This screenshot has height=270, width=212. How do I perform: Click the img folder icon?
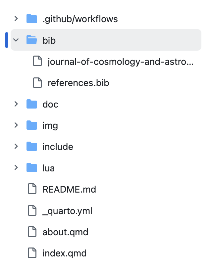(32, 125)
